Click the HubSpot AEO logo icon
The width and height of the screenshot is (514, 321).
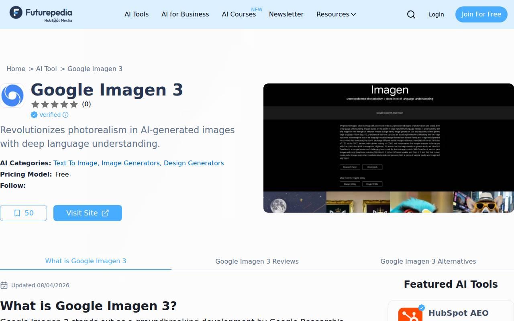pyautogui.click(x=410, y=315)
